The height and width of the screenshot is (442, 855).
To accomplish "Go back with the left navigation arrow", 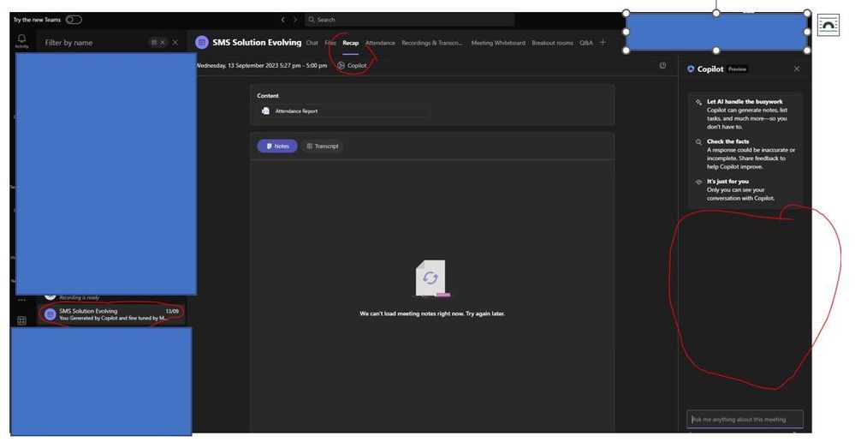I will pos(282,20).
